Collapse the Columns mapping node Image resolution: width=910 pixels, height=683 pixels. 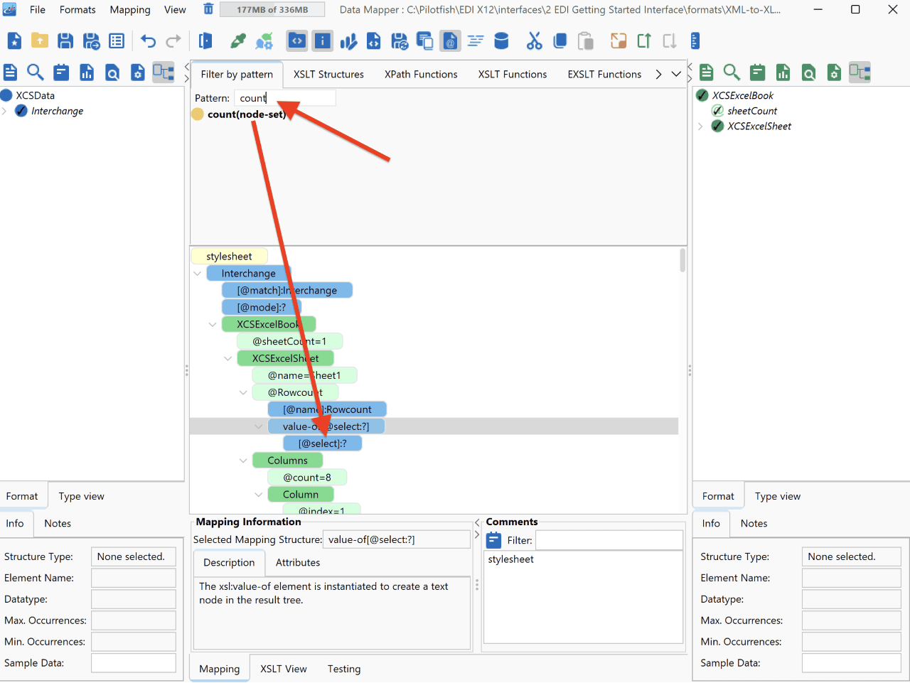(243, 461)
